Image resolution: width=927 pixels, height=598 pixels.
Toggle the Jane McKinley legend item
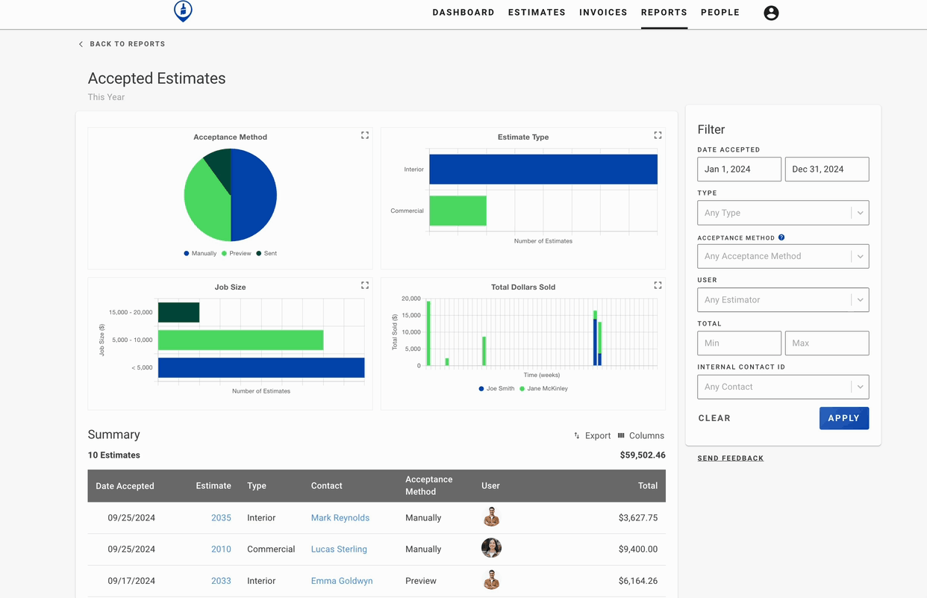tap(543, 388)
